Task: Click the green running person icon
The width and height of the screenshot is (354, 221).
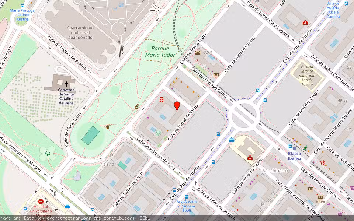Action: tap(305, 148)
